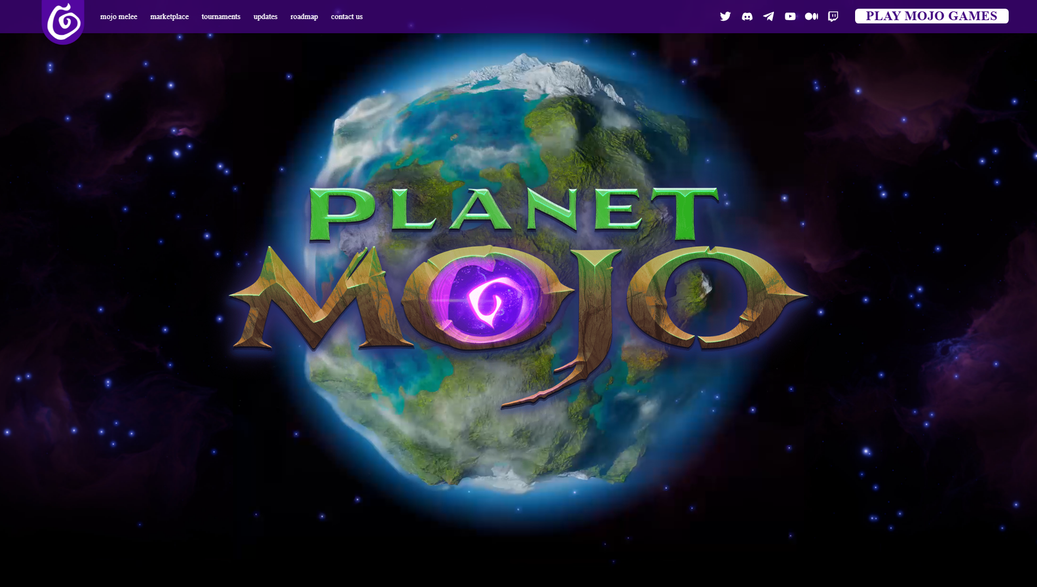Go to the marketplace page

[169, 17]
